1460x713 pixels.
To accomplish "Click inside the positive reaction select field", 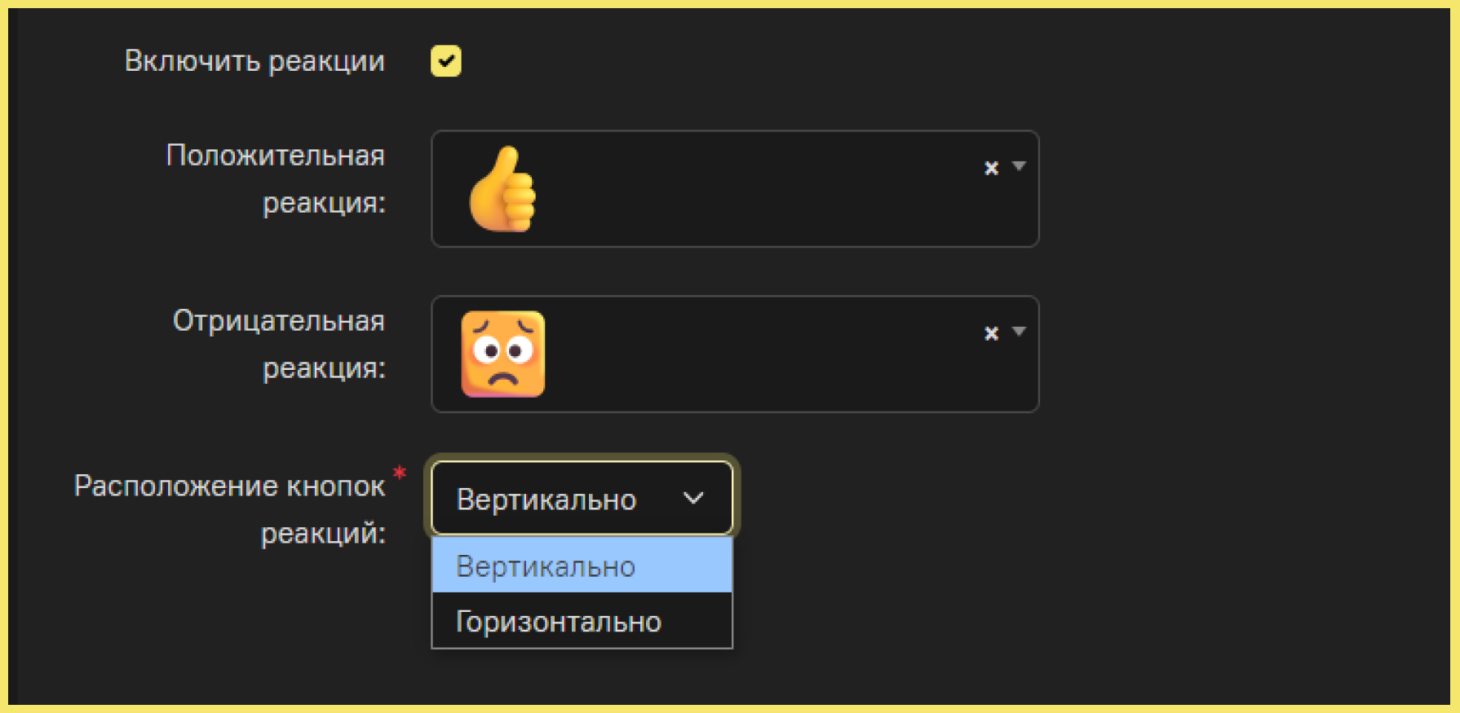I will tap(735, 189).
